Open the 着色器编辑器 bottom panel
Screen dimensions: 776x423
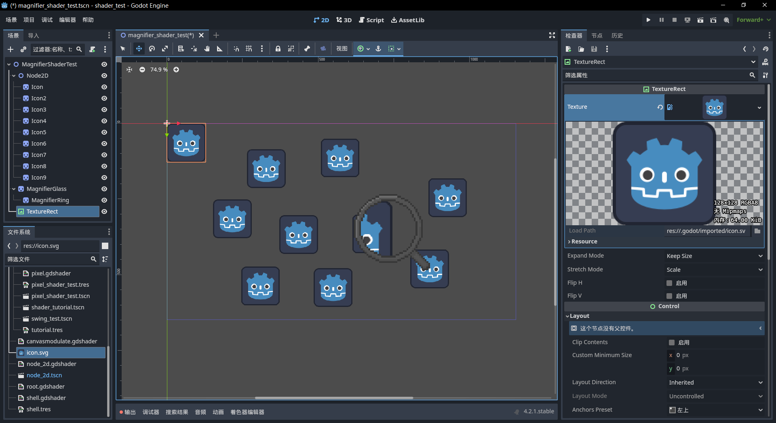coord(247,412)
